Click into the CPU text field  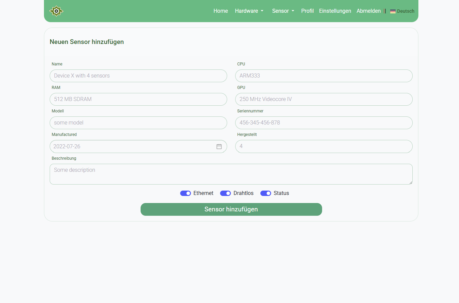(324, 76)
